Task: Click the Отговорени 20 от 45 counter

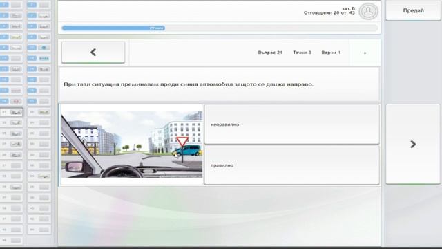Action: (x=329, y=13)
